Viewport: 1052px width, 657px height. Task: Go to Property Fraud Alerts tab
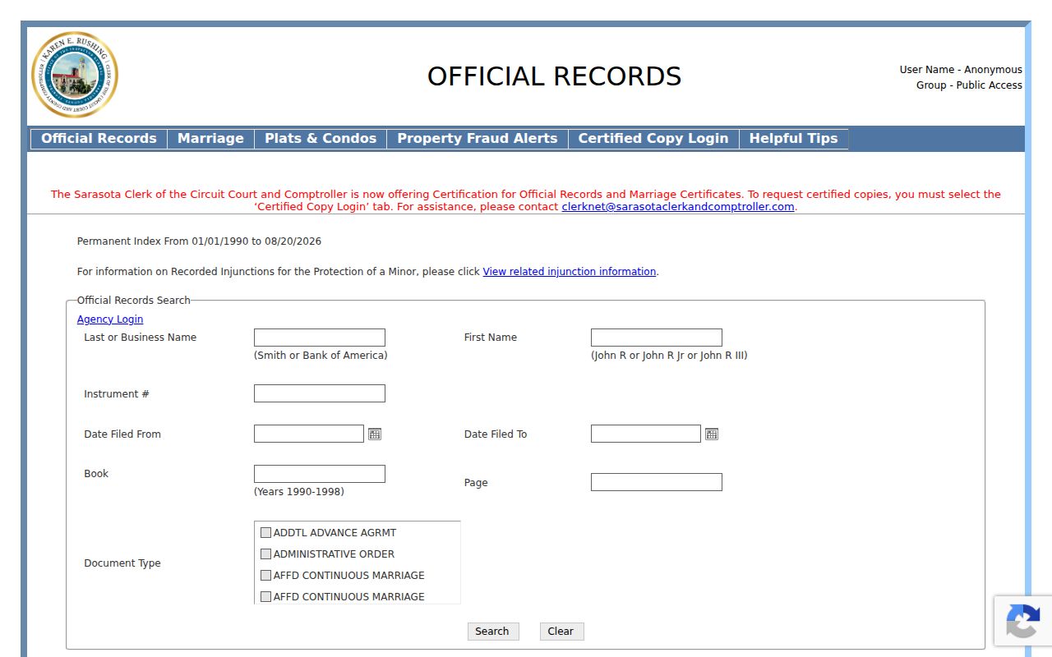click(x=478, y=139)
